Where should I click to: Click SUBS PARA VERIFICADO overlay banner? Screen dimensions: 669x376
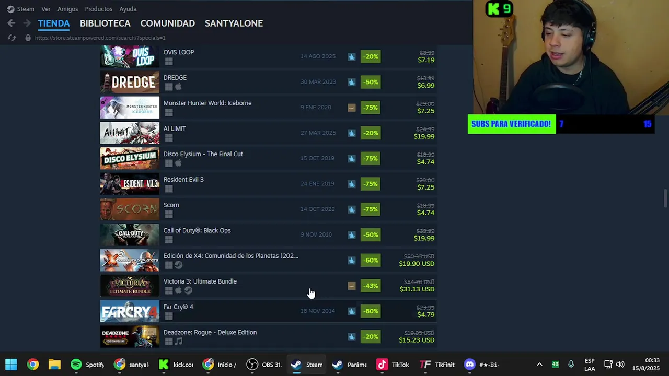pos(511,124)
